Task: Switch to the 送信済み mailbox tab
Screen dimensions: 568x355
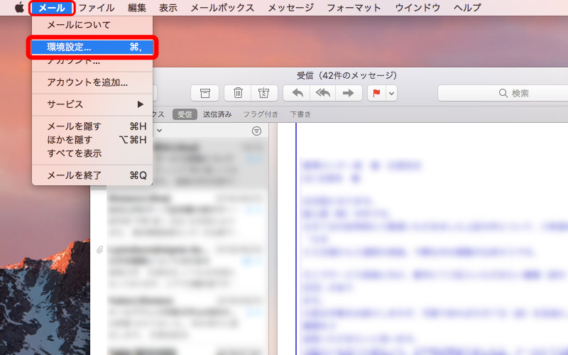Action: [217, 114]
